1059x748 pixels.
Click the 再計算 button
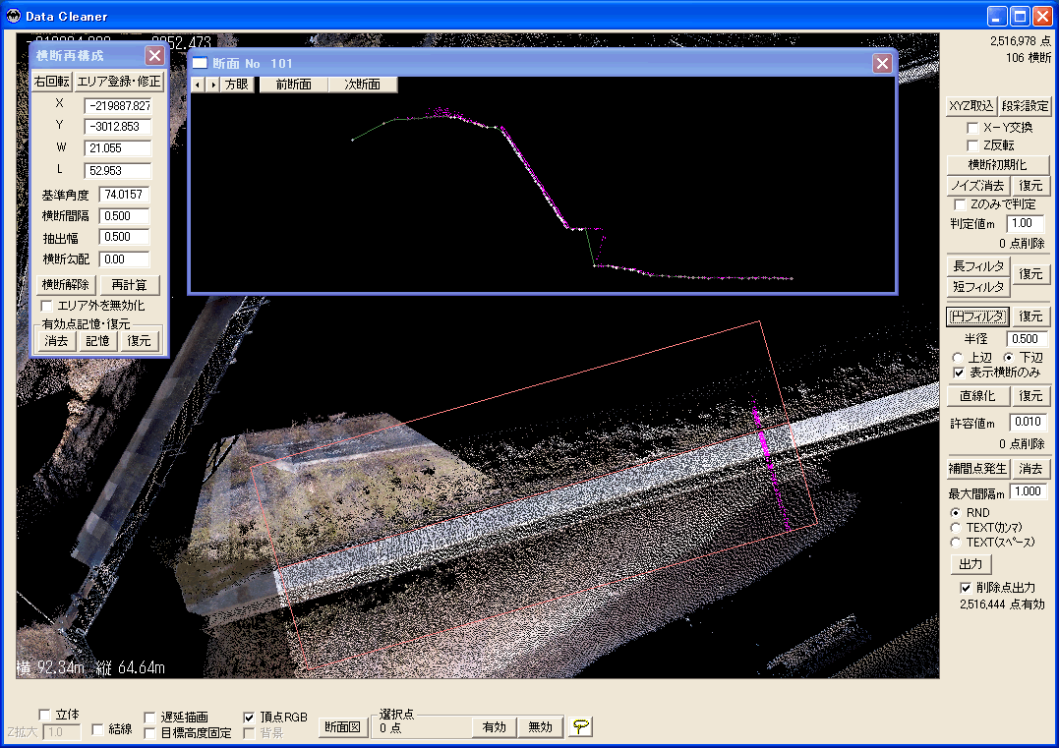[x=129, y=285]
